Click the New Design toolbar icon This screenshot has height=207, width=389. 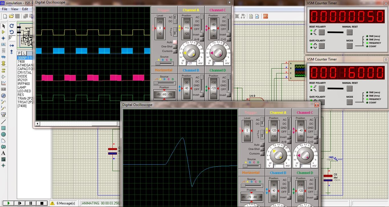click(x=5, y=16)
